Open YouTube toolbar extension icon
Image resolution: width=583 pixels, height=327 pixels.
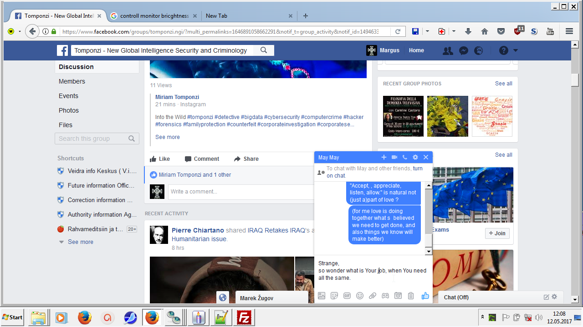550,31
